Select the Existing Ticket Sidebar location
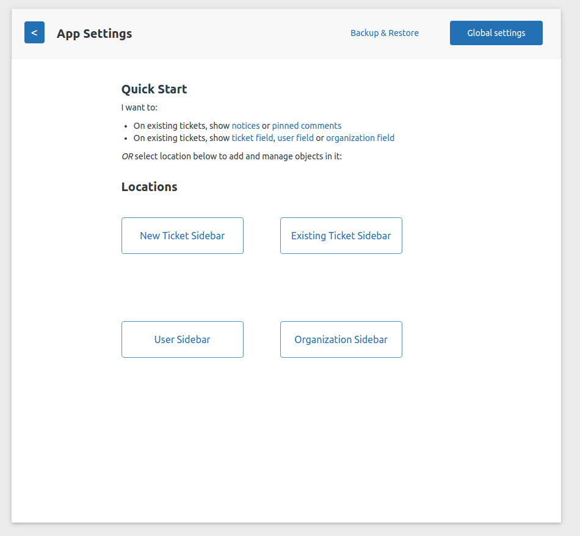The image size is (580, 536). [341, 236]
